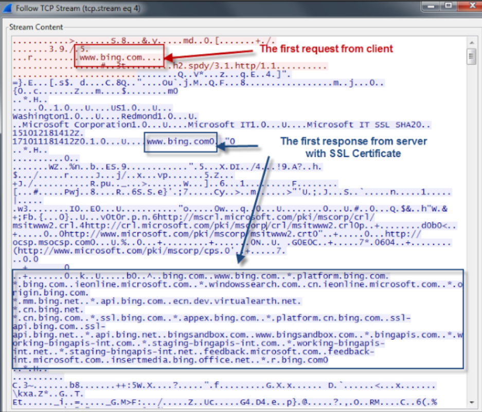Image resolution: width=482 pixels, height=412 pixels.
Task: Click the scrollbar down arrow in stream content
Action: pyautogui.click(x=471, y=402)
